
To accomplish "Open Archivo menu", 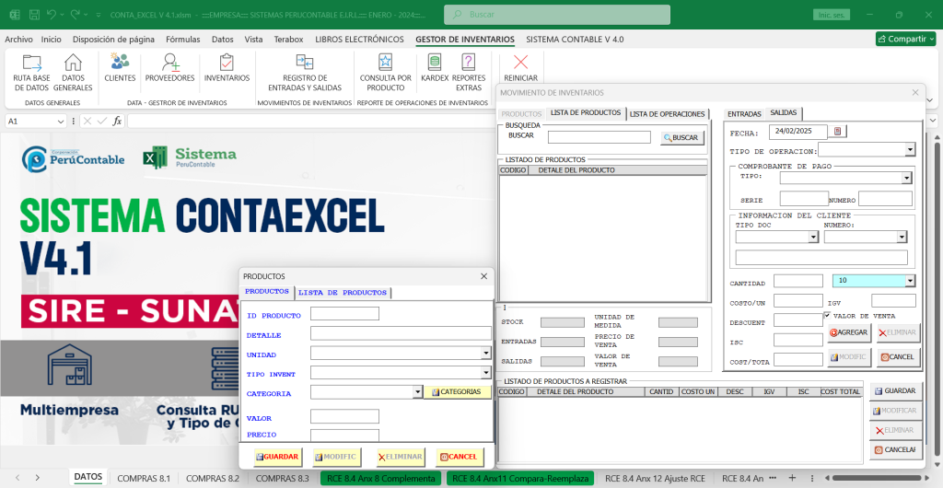I will [x=18, y=39].
